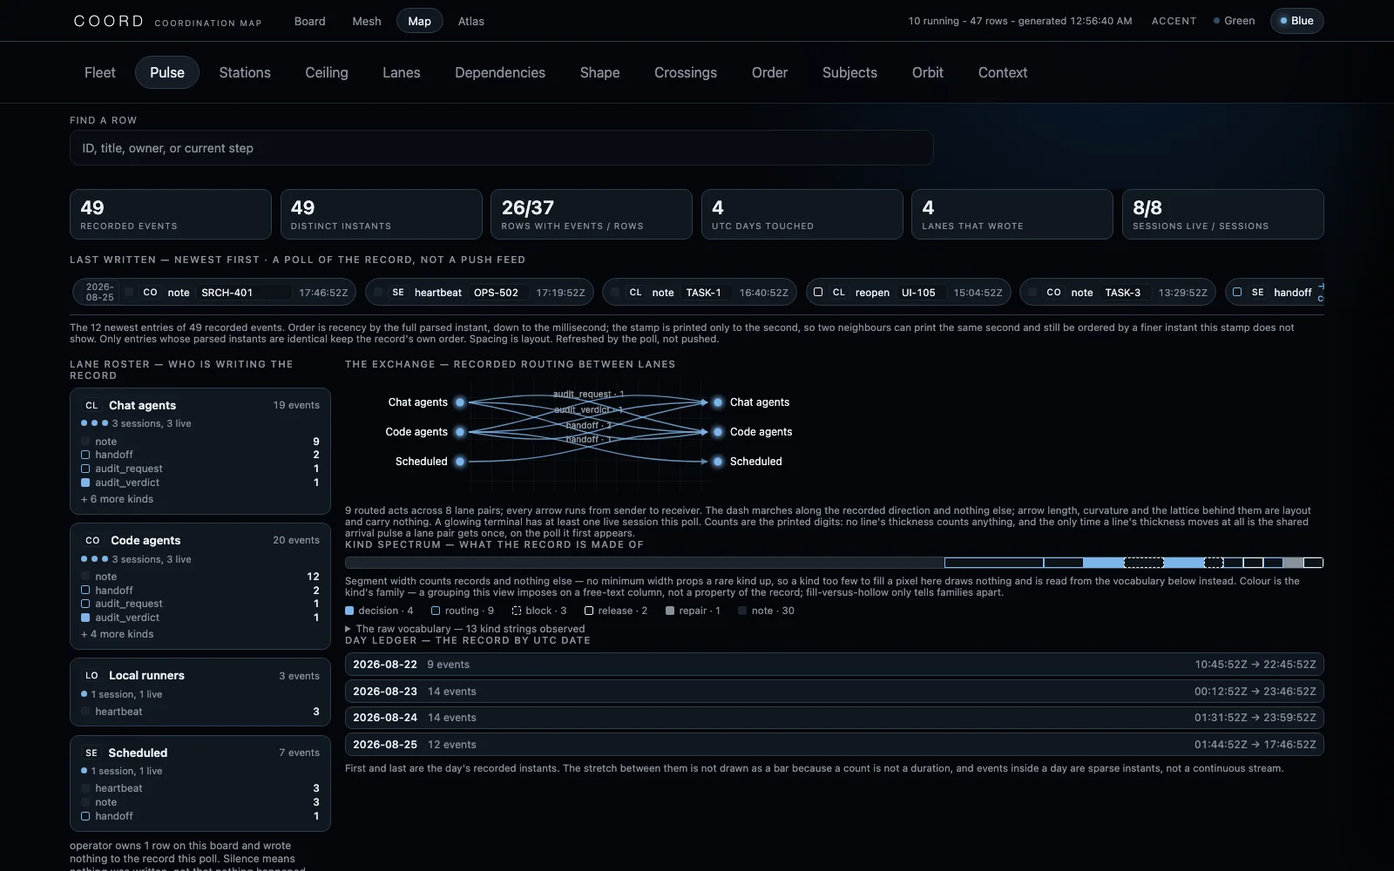Select the Blue accent option
The height and width of the screenshot is (871, 1394).
pyautogui.click(x=1296, y=21)
